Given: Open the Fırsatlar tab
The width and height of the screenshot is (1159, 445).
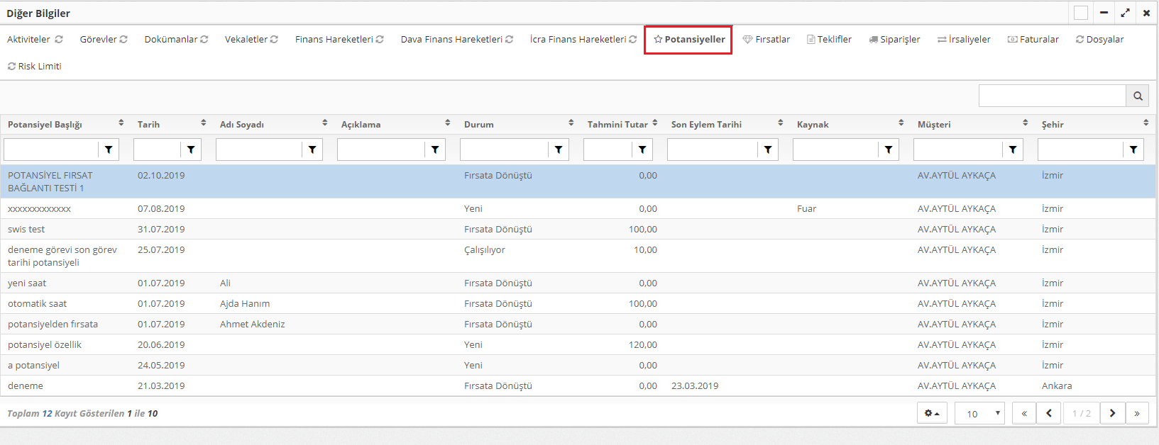Looking at the screenshot, I should [767, 40].
